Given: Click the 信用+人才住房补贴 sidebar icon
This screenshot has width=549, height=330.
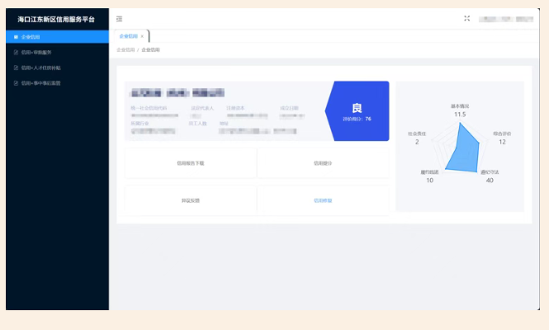Looking at the screenshot, I should point(16,68).
